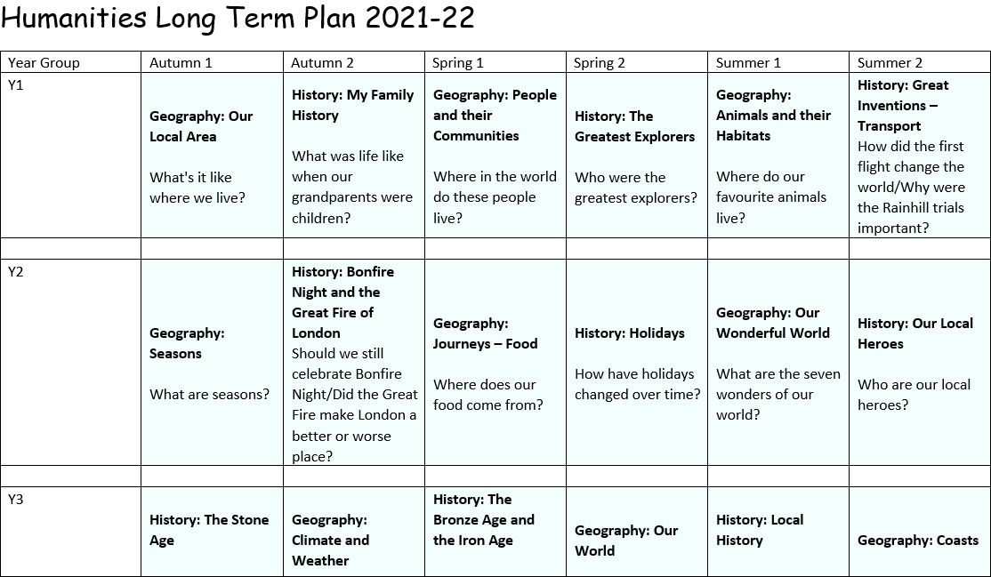The height and width of the screenshot is (577, 991).
Task: Select the Y3 row label
Action: pos(16,500)
